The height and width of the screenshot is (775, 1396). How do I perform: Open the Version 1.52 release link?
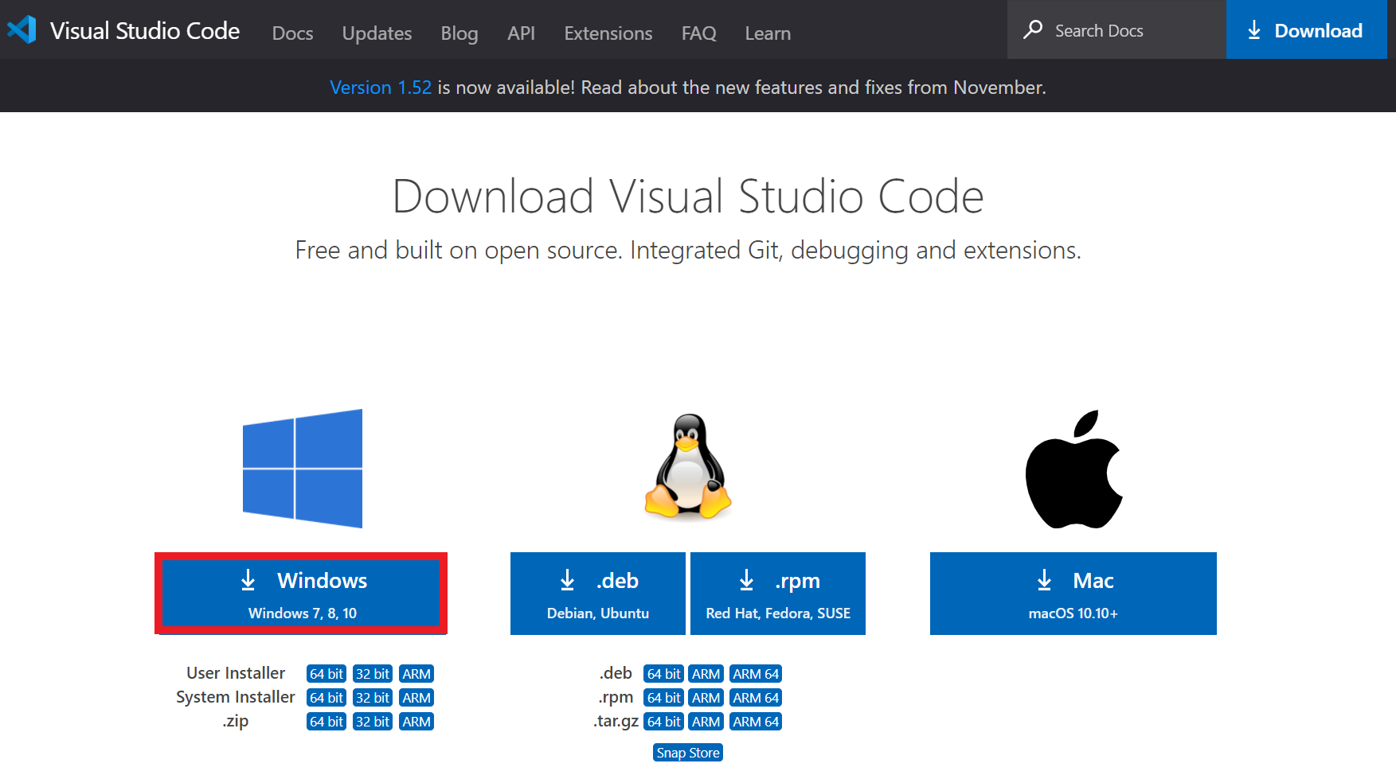(381, 88)
